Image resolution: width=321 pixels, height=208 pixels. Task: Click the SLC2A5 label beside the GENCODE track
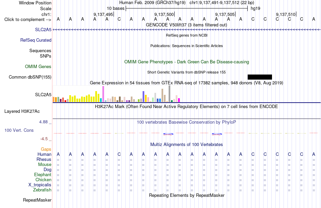(43, 29)
